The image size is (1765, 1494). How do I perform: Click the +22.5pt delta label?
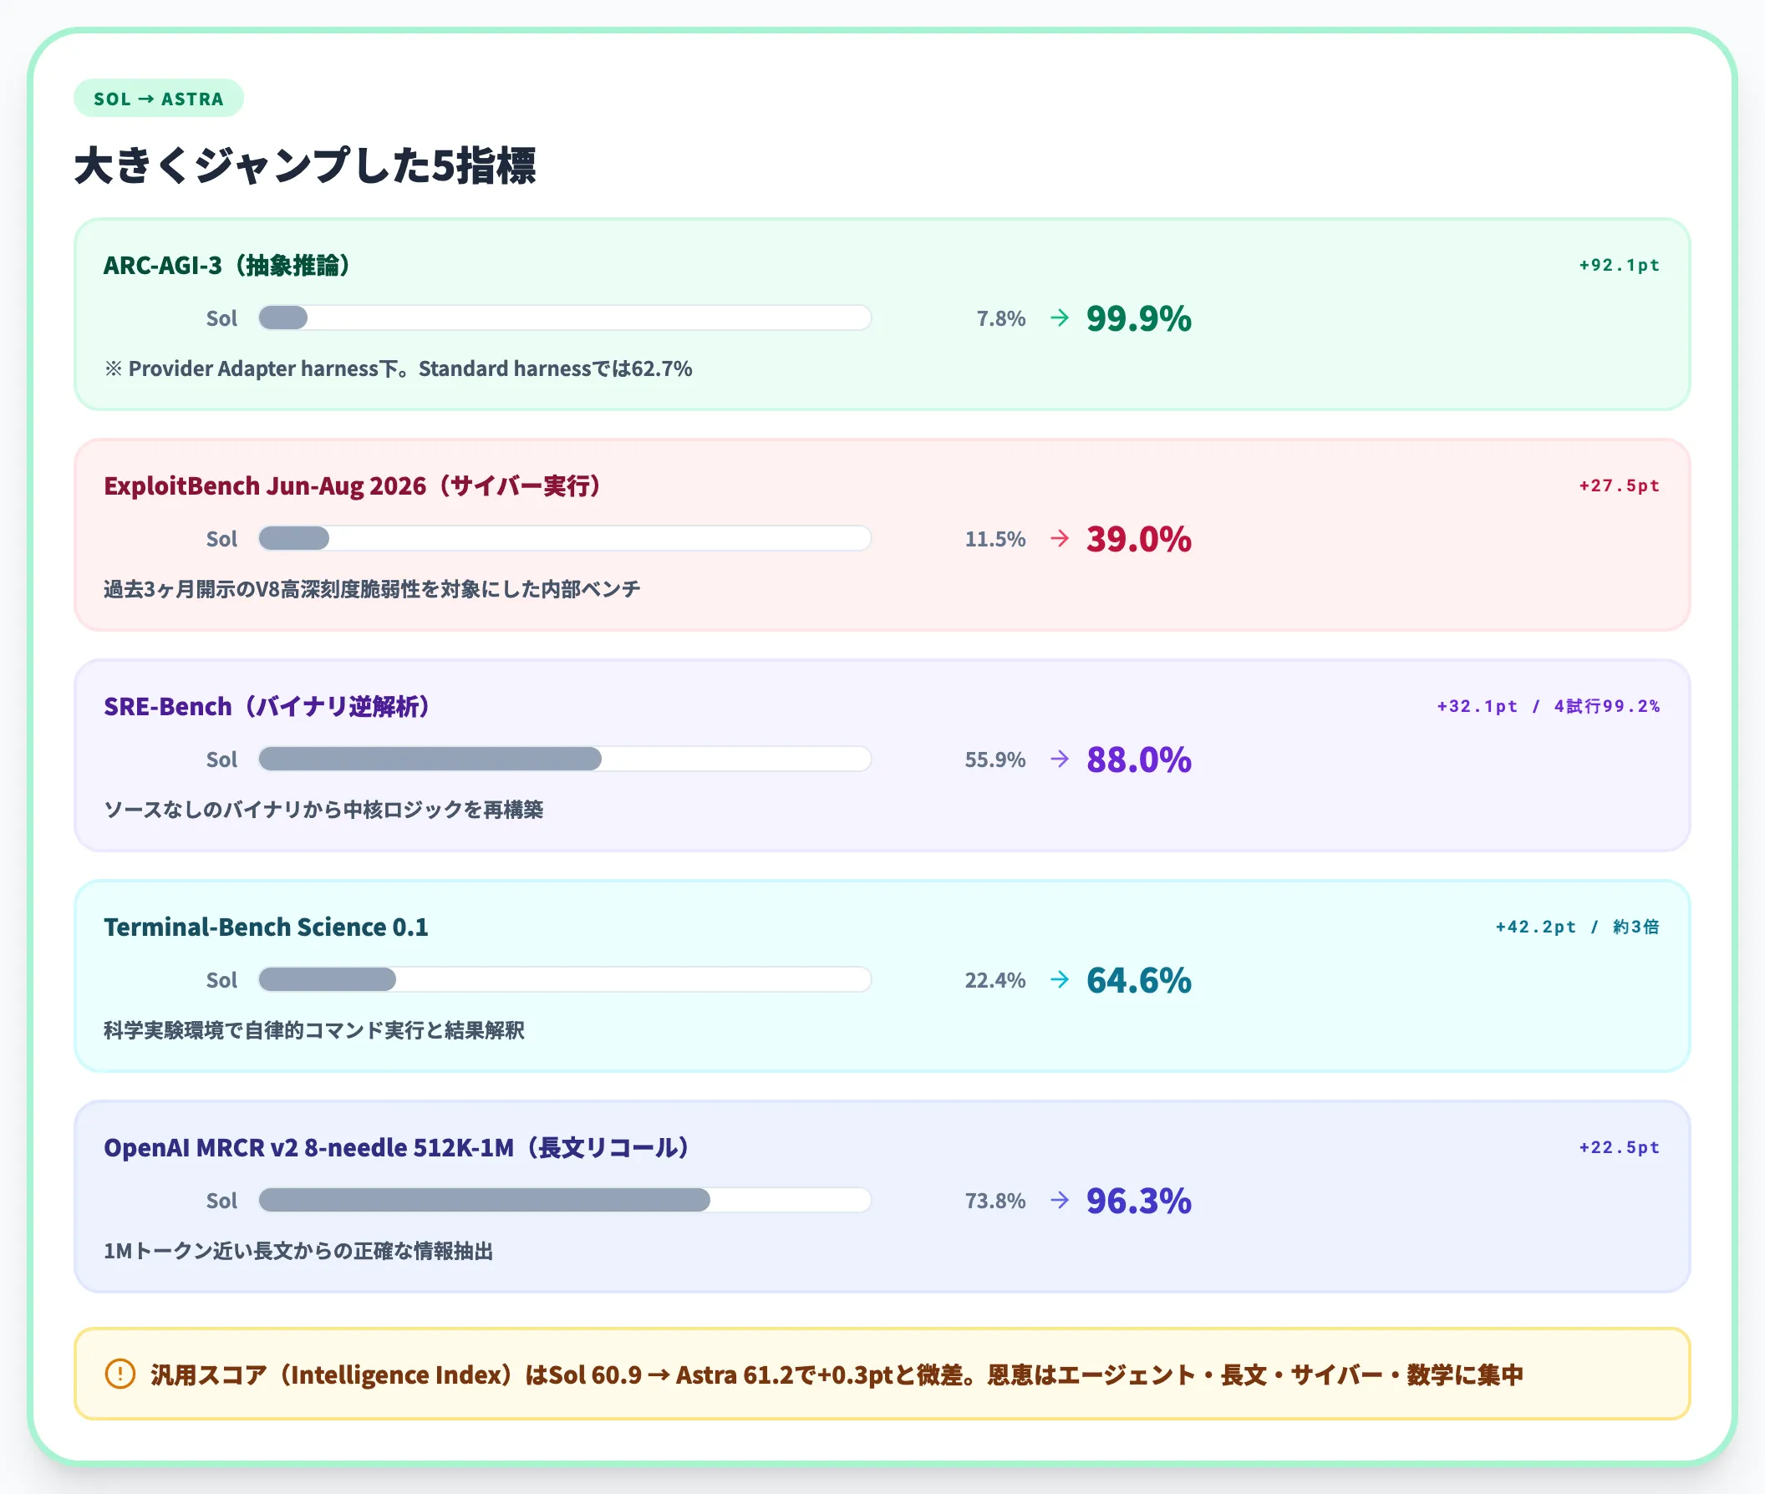[x=1619, y=1146]
